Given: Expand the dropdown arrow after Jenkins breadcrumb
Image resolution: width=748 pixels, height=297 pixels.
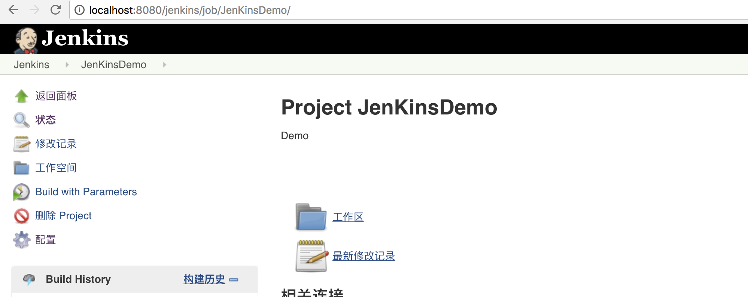Looking at the screenshot, I should (67, 65).
